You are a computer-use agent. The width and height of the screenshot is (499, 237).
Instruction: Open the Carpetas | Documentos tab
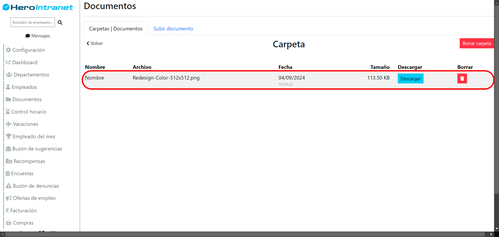coord(116,29)
